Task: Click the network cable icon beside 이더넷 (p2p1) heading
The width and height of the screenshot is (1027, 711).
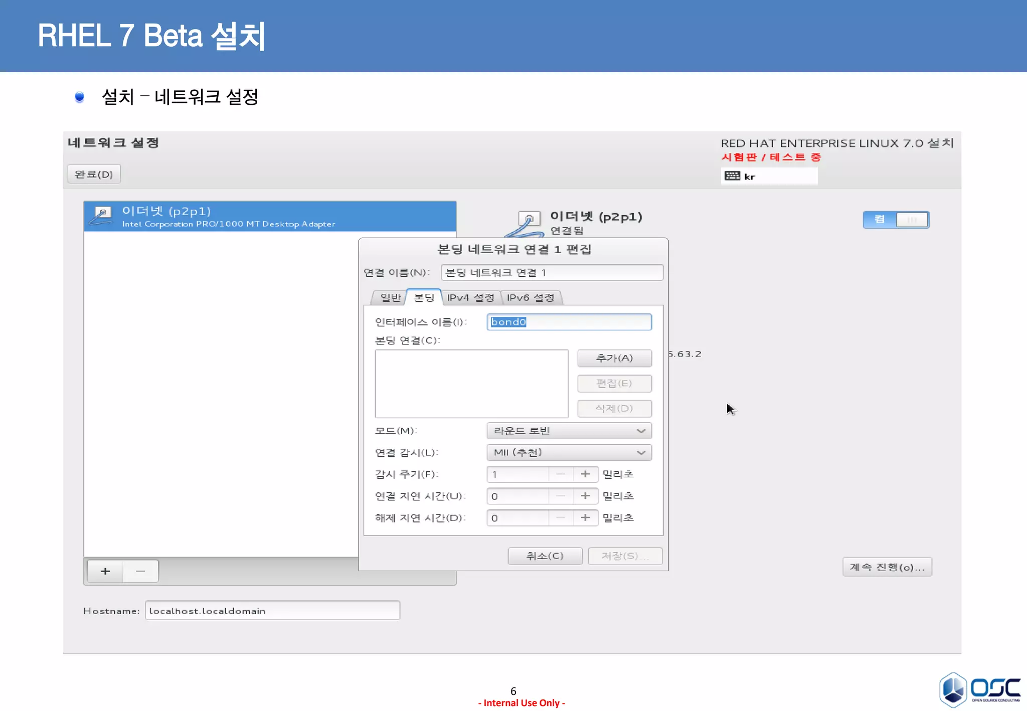Action: 524,224
